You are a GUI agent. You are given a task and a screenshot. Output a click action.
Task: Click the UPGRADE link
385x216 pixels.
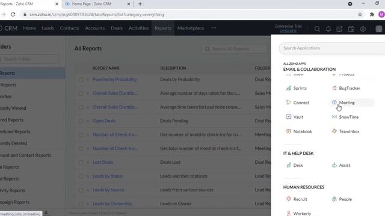288,31
